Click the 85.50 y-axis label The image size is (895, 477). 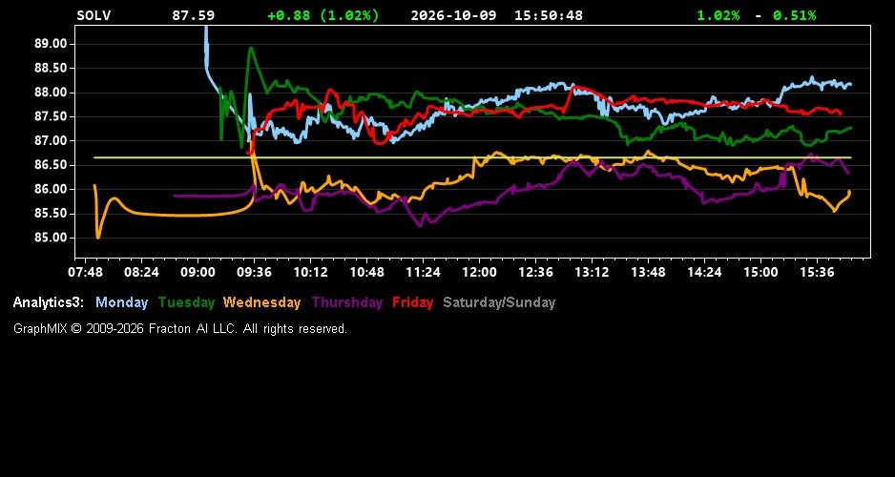(52, 214)
